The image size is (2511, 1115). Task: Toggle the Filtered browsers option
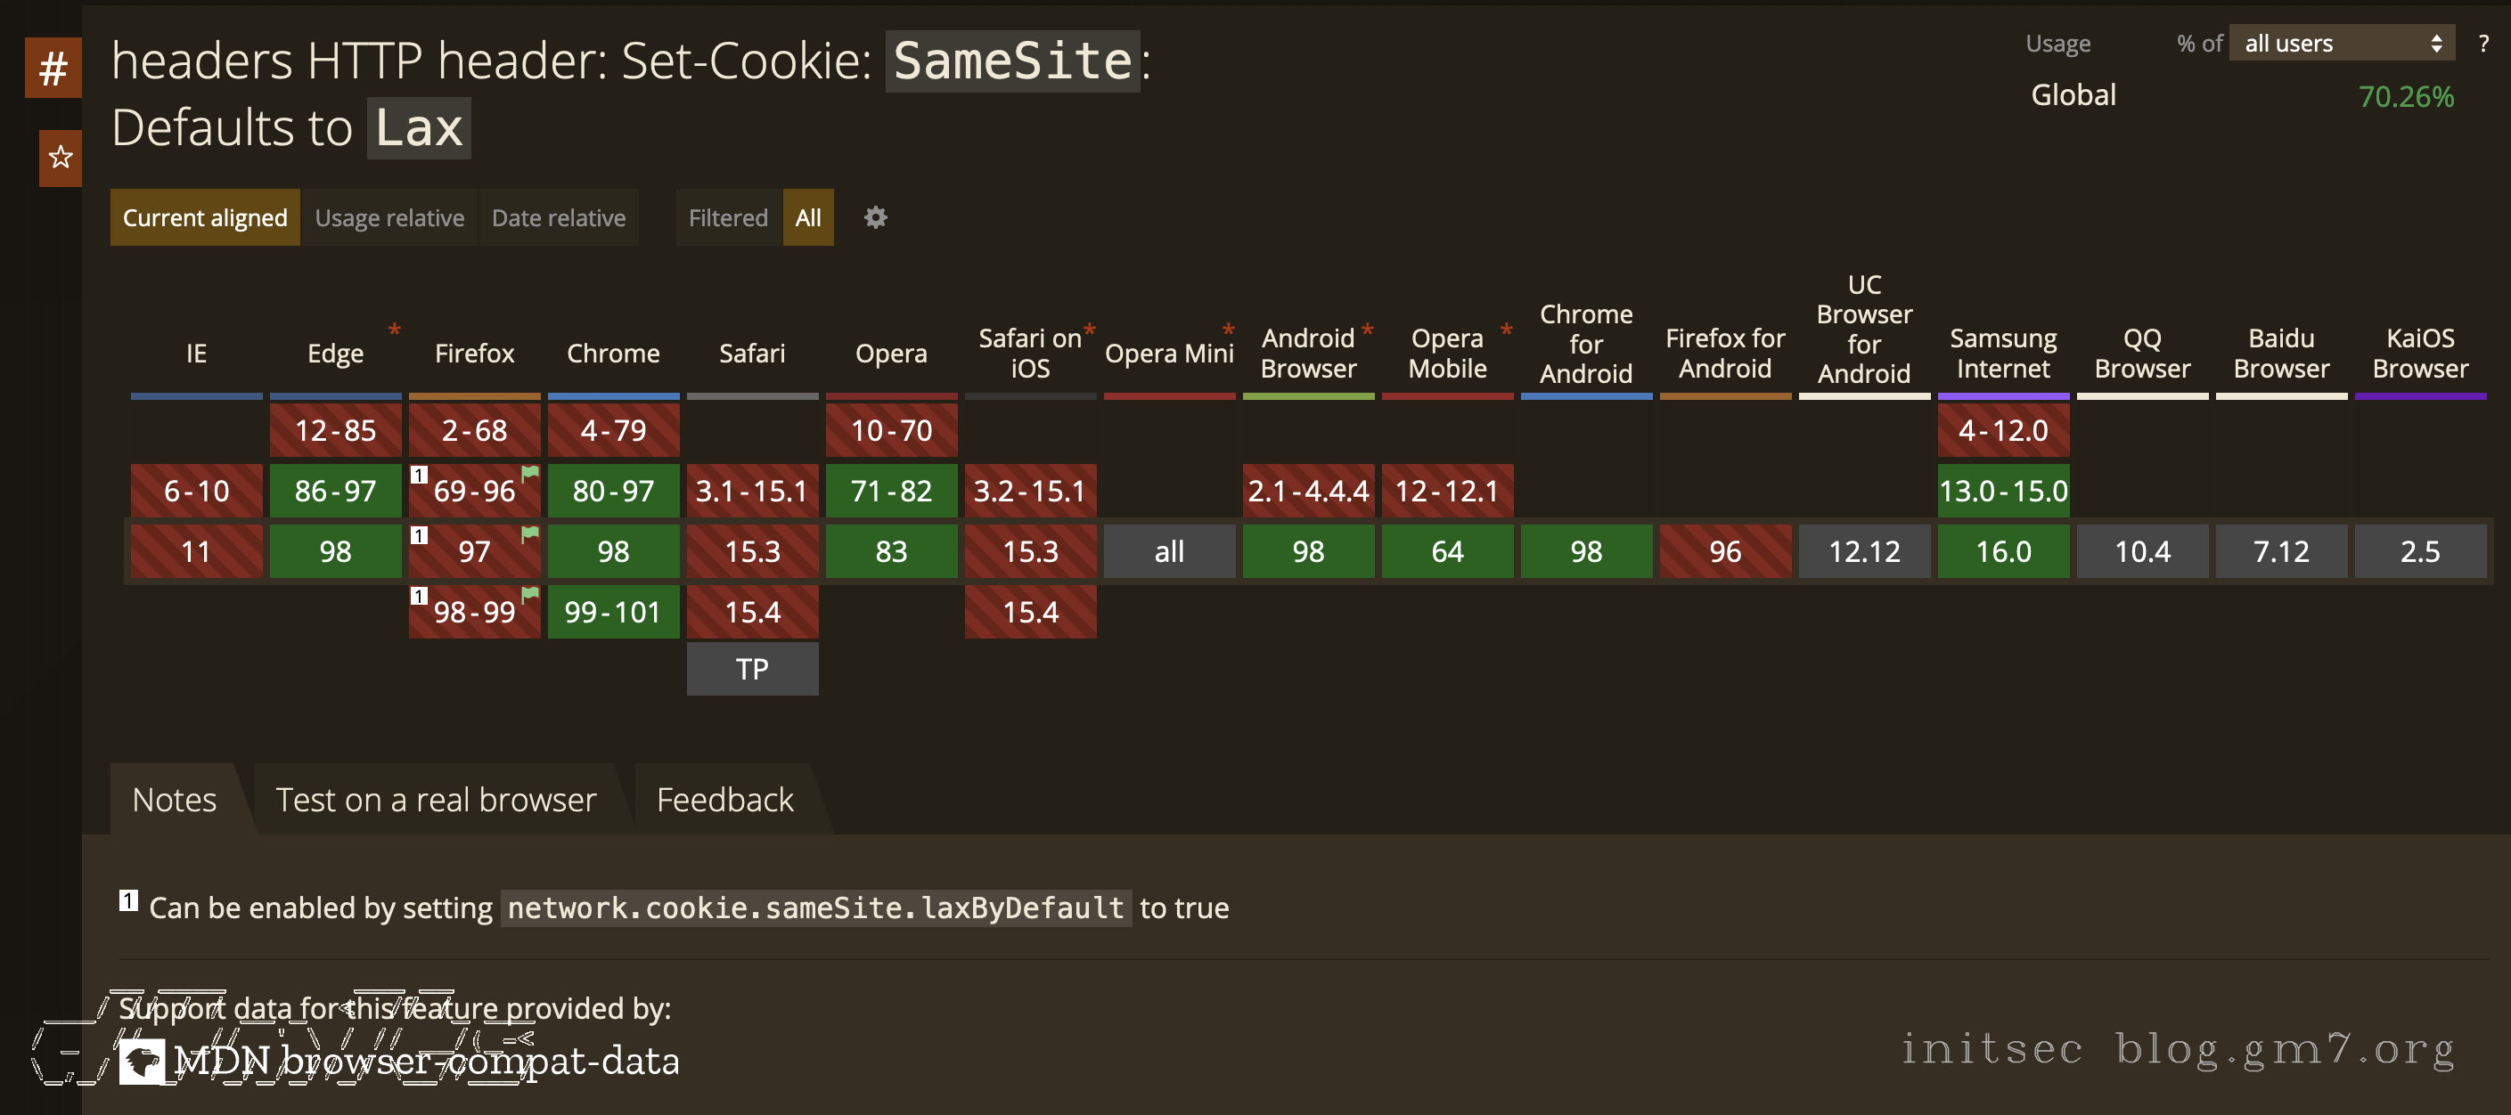727,217
